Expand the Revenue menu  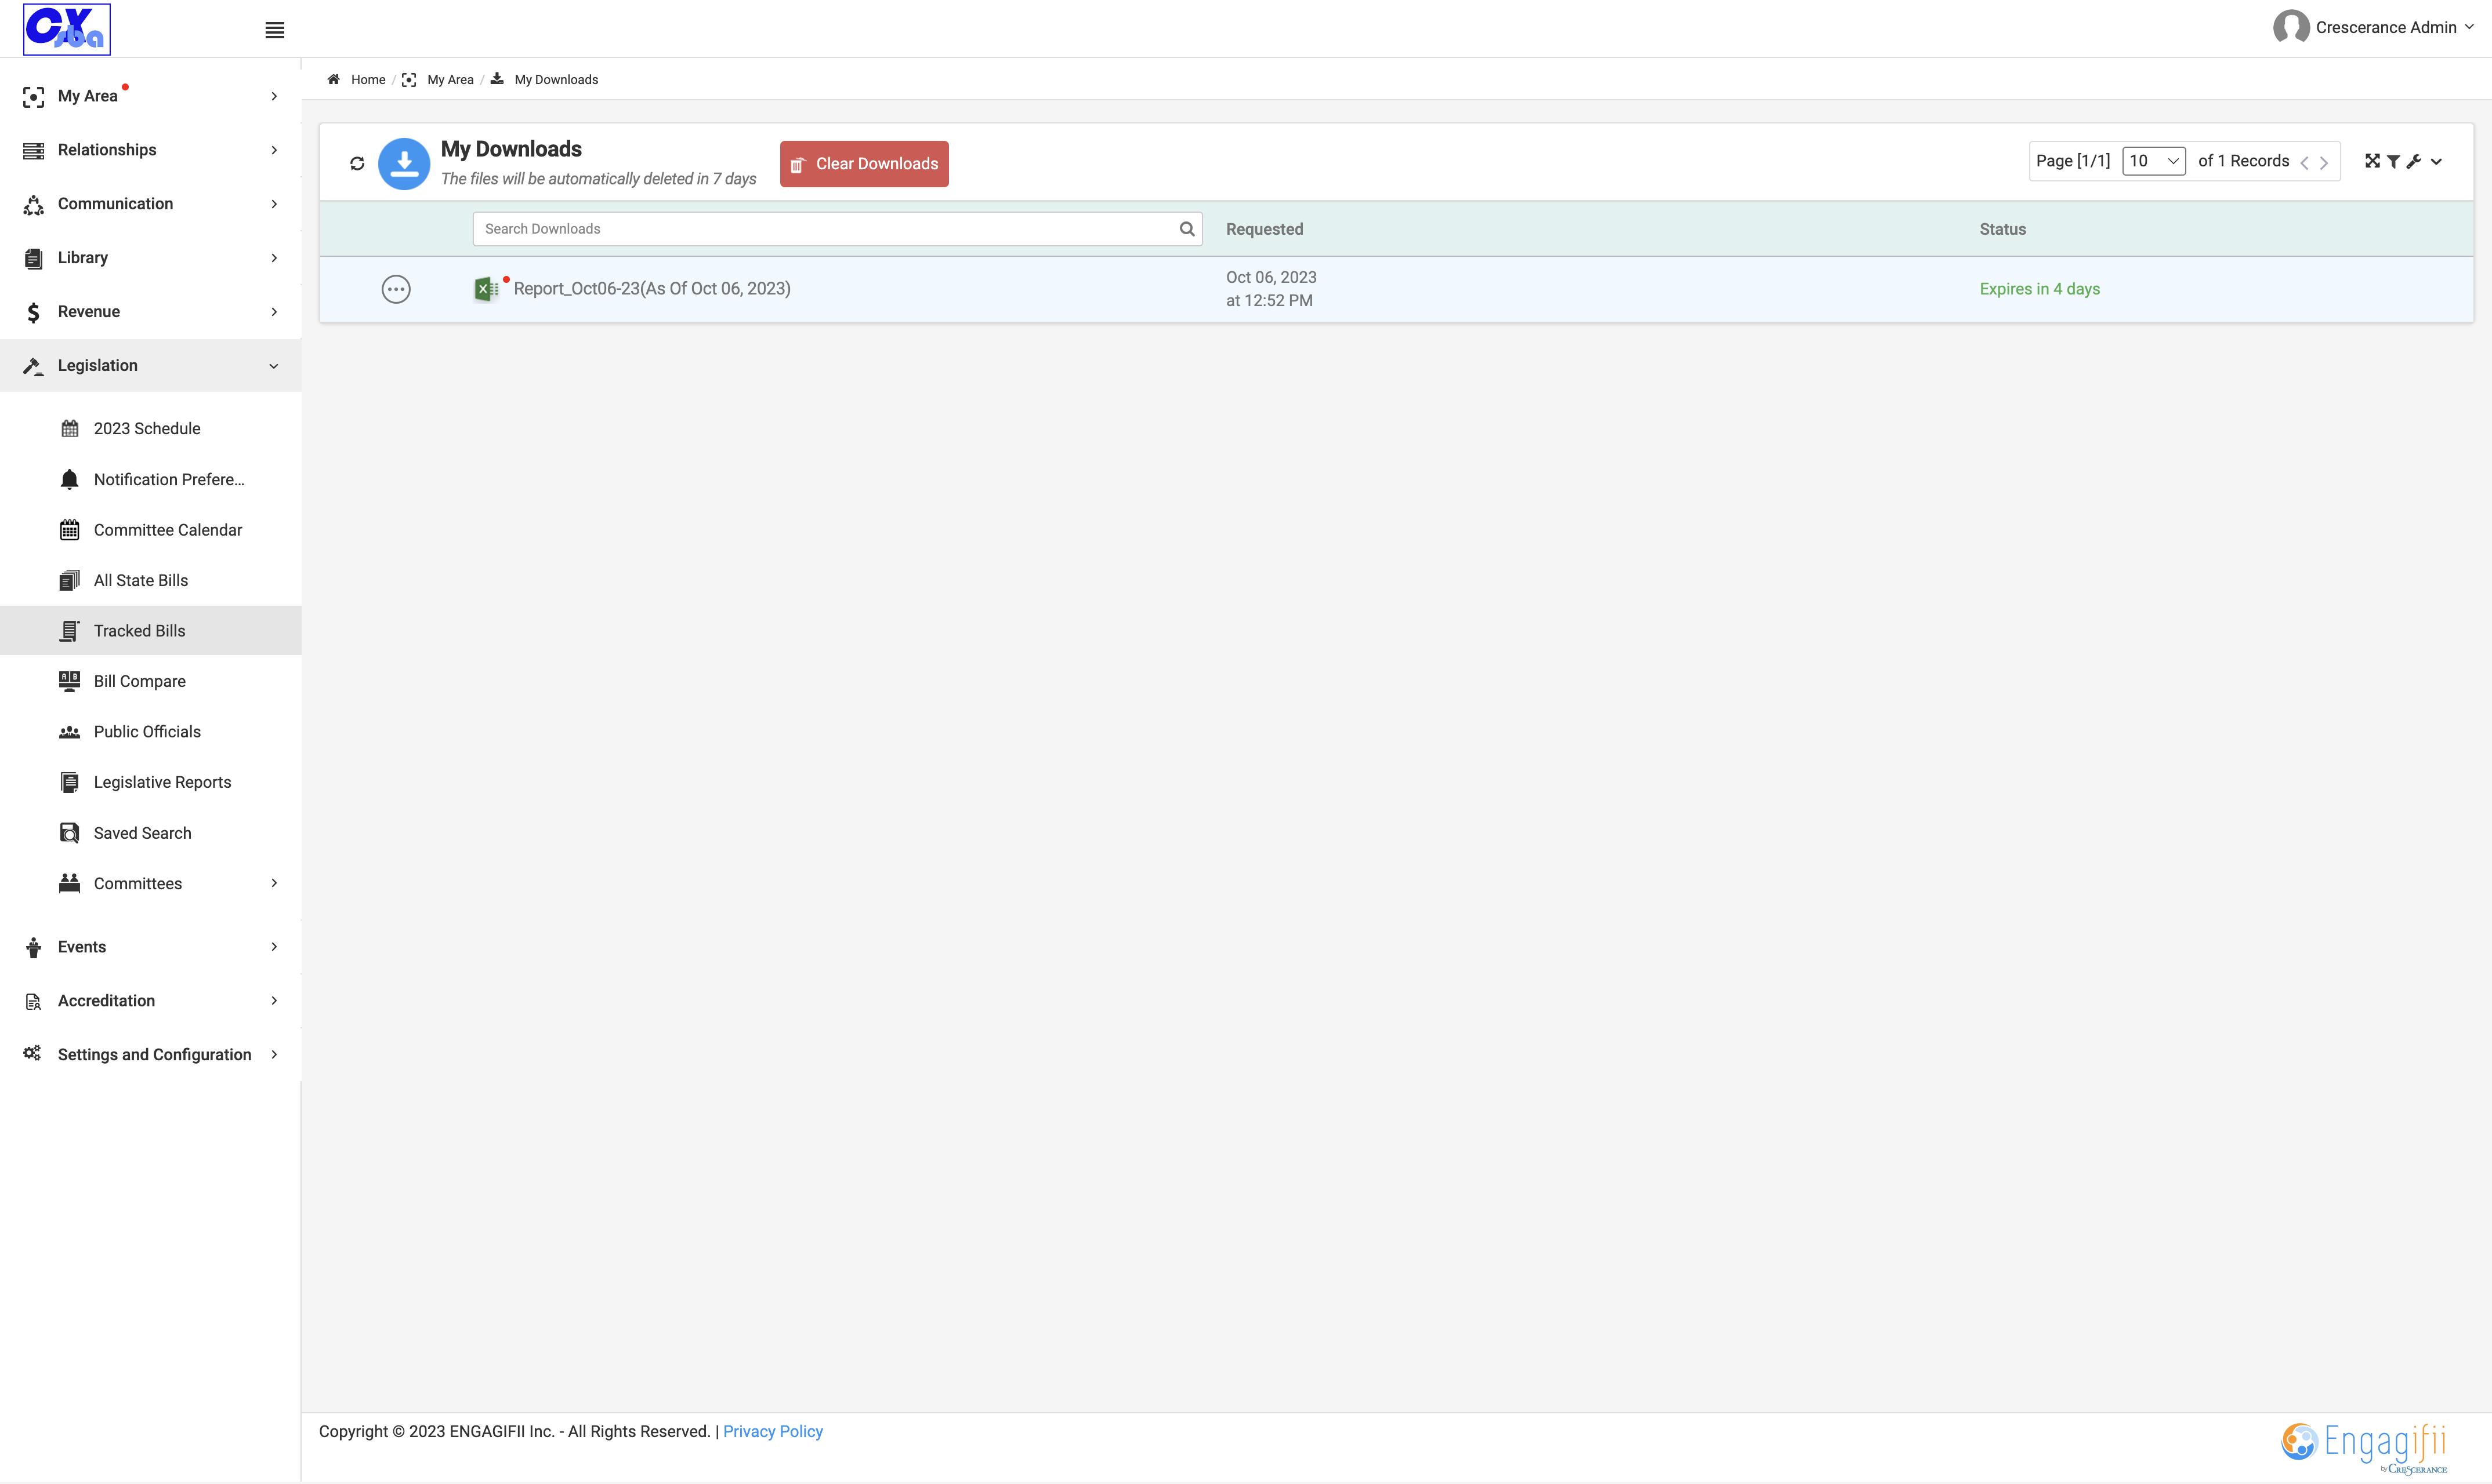150,312
